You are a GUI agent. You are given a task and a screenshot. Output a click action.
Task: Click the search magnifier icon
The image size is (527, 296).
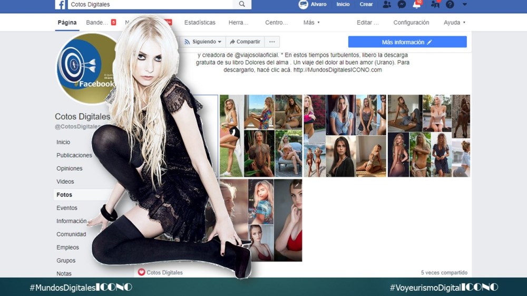point(242,4)
